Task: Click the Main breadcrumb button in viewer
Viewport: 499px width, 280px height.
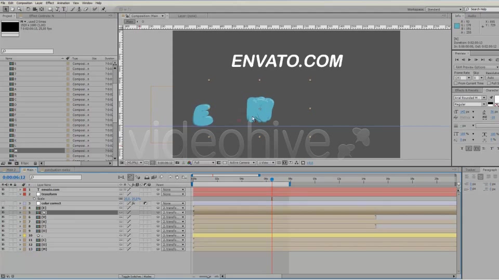Action: click(129, 22)
